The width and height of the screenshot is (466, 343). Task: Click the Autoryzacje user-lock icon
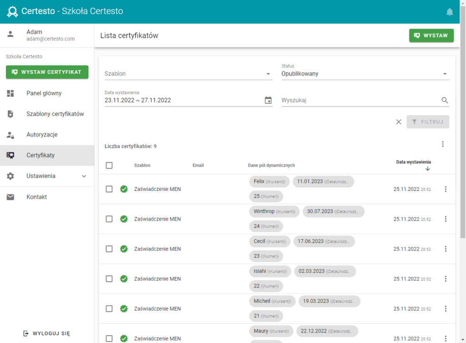10,135
